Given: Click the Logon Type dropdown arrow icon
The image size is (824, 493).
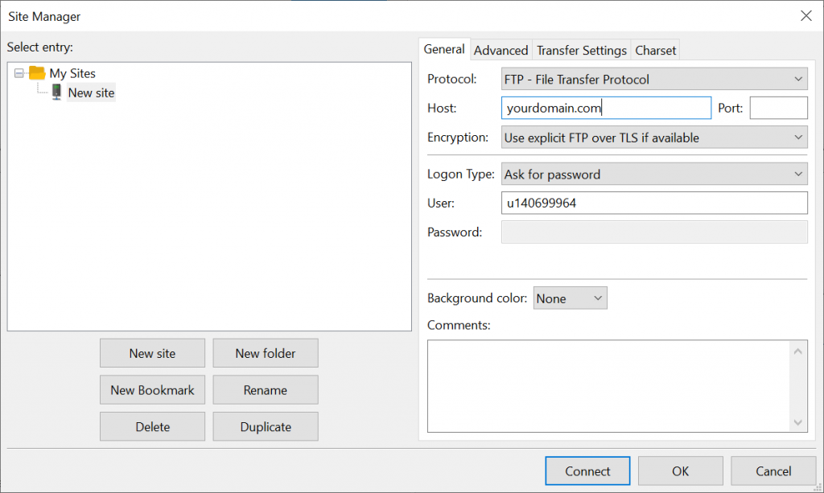Looking at the screenshot, I should (797, 174).
